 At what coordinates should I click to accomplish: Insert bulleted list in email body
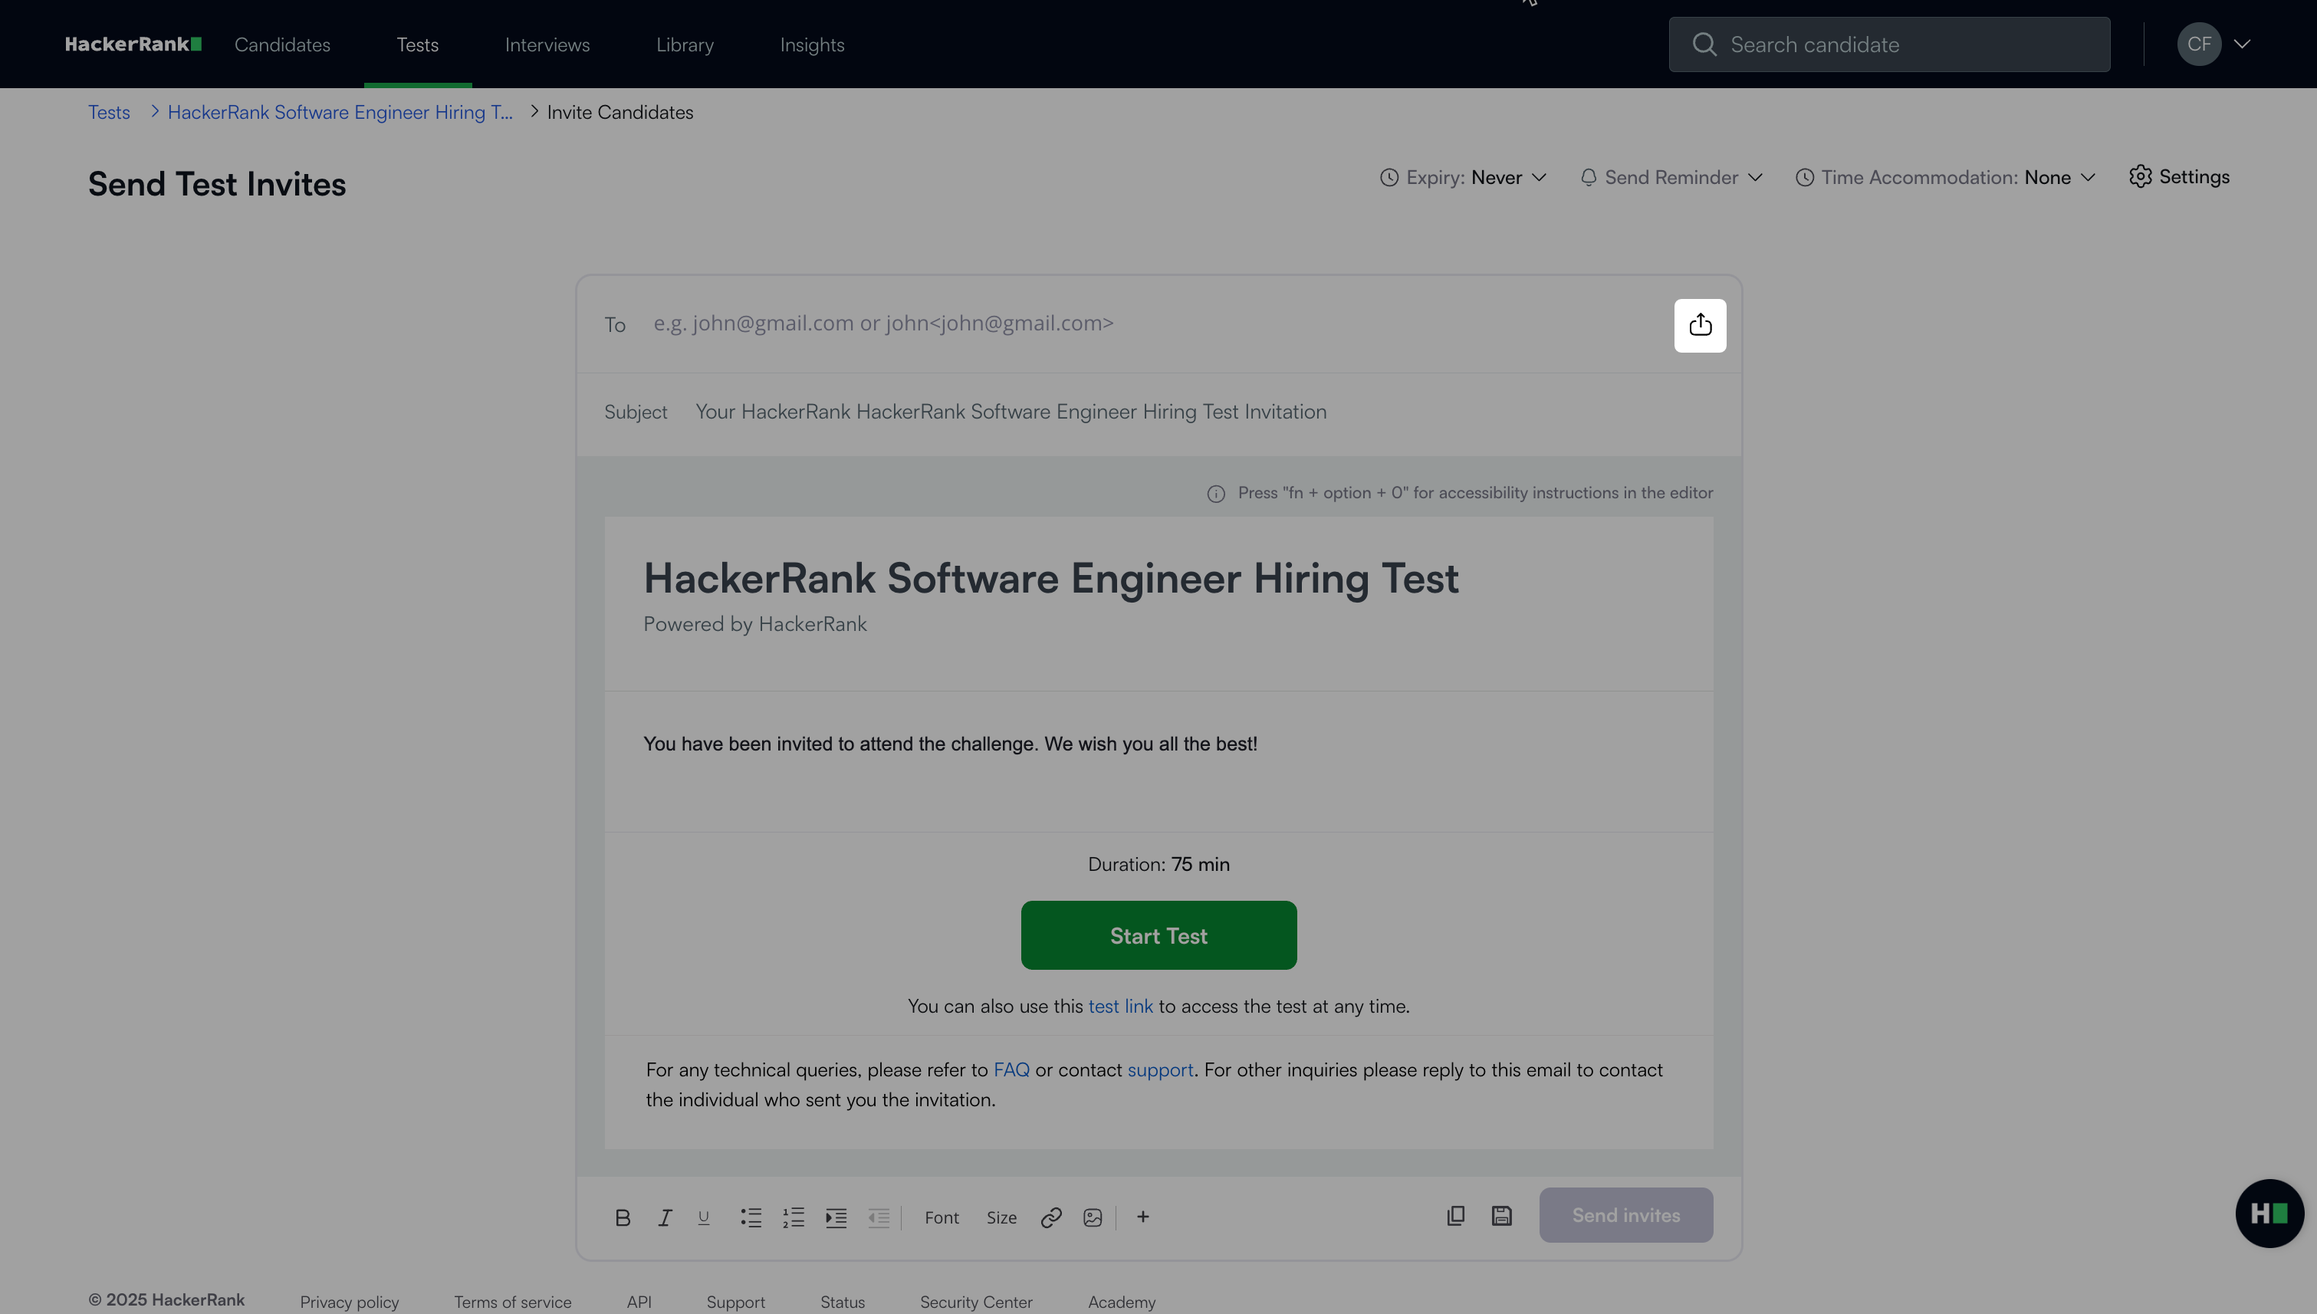(751, 1217)
